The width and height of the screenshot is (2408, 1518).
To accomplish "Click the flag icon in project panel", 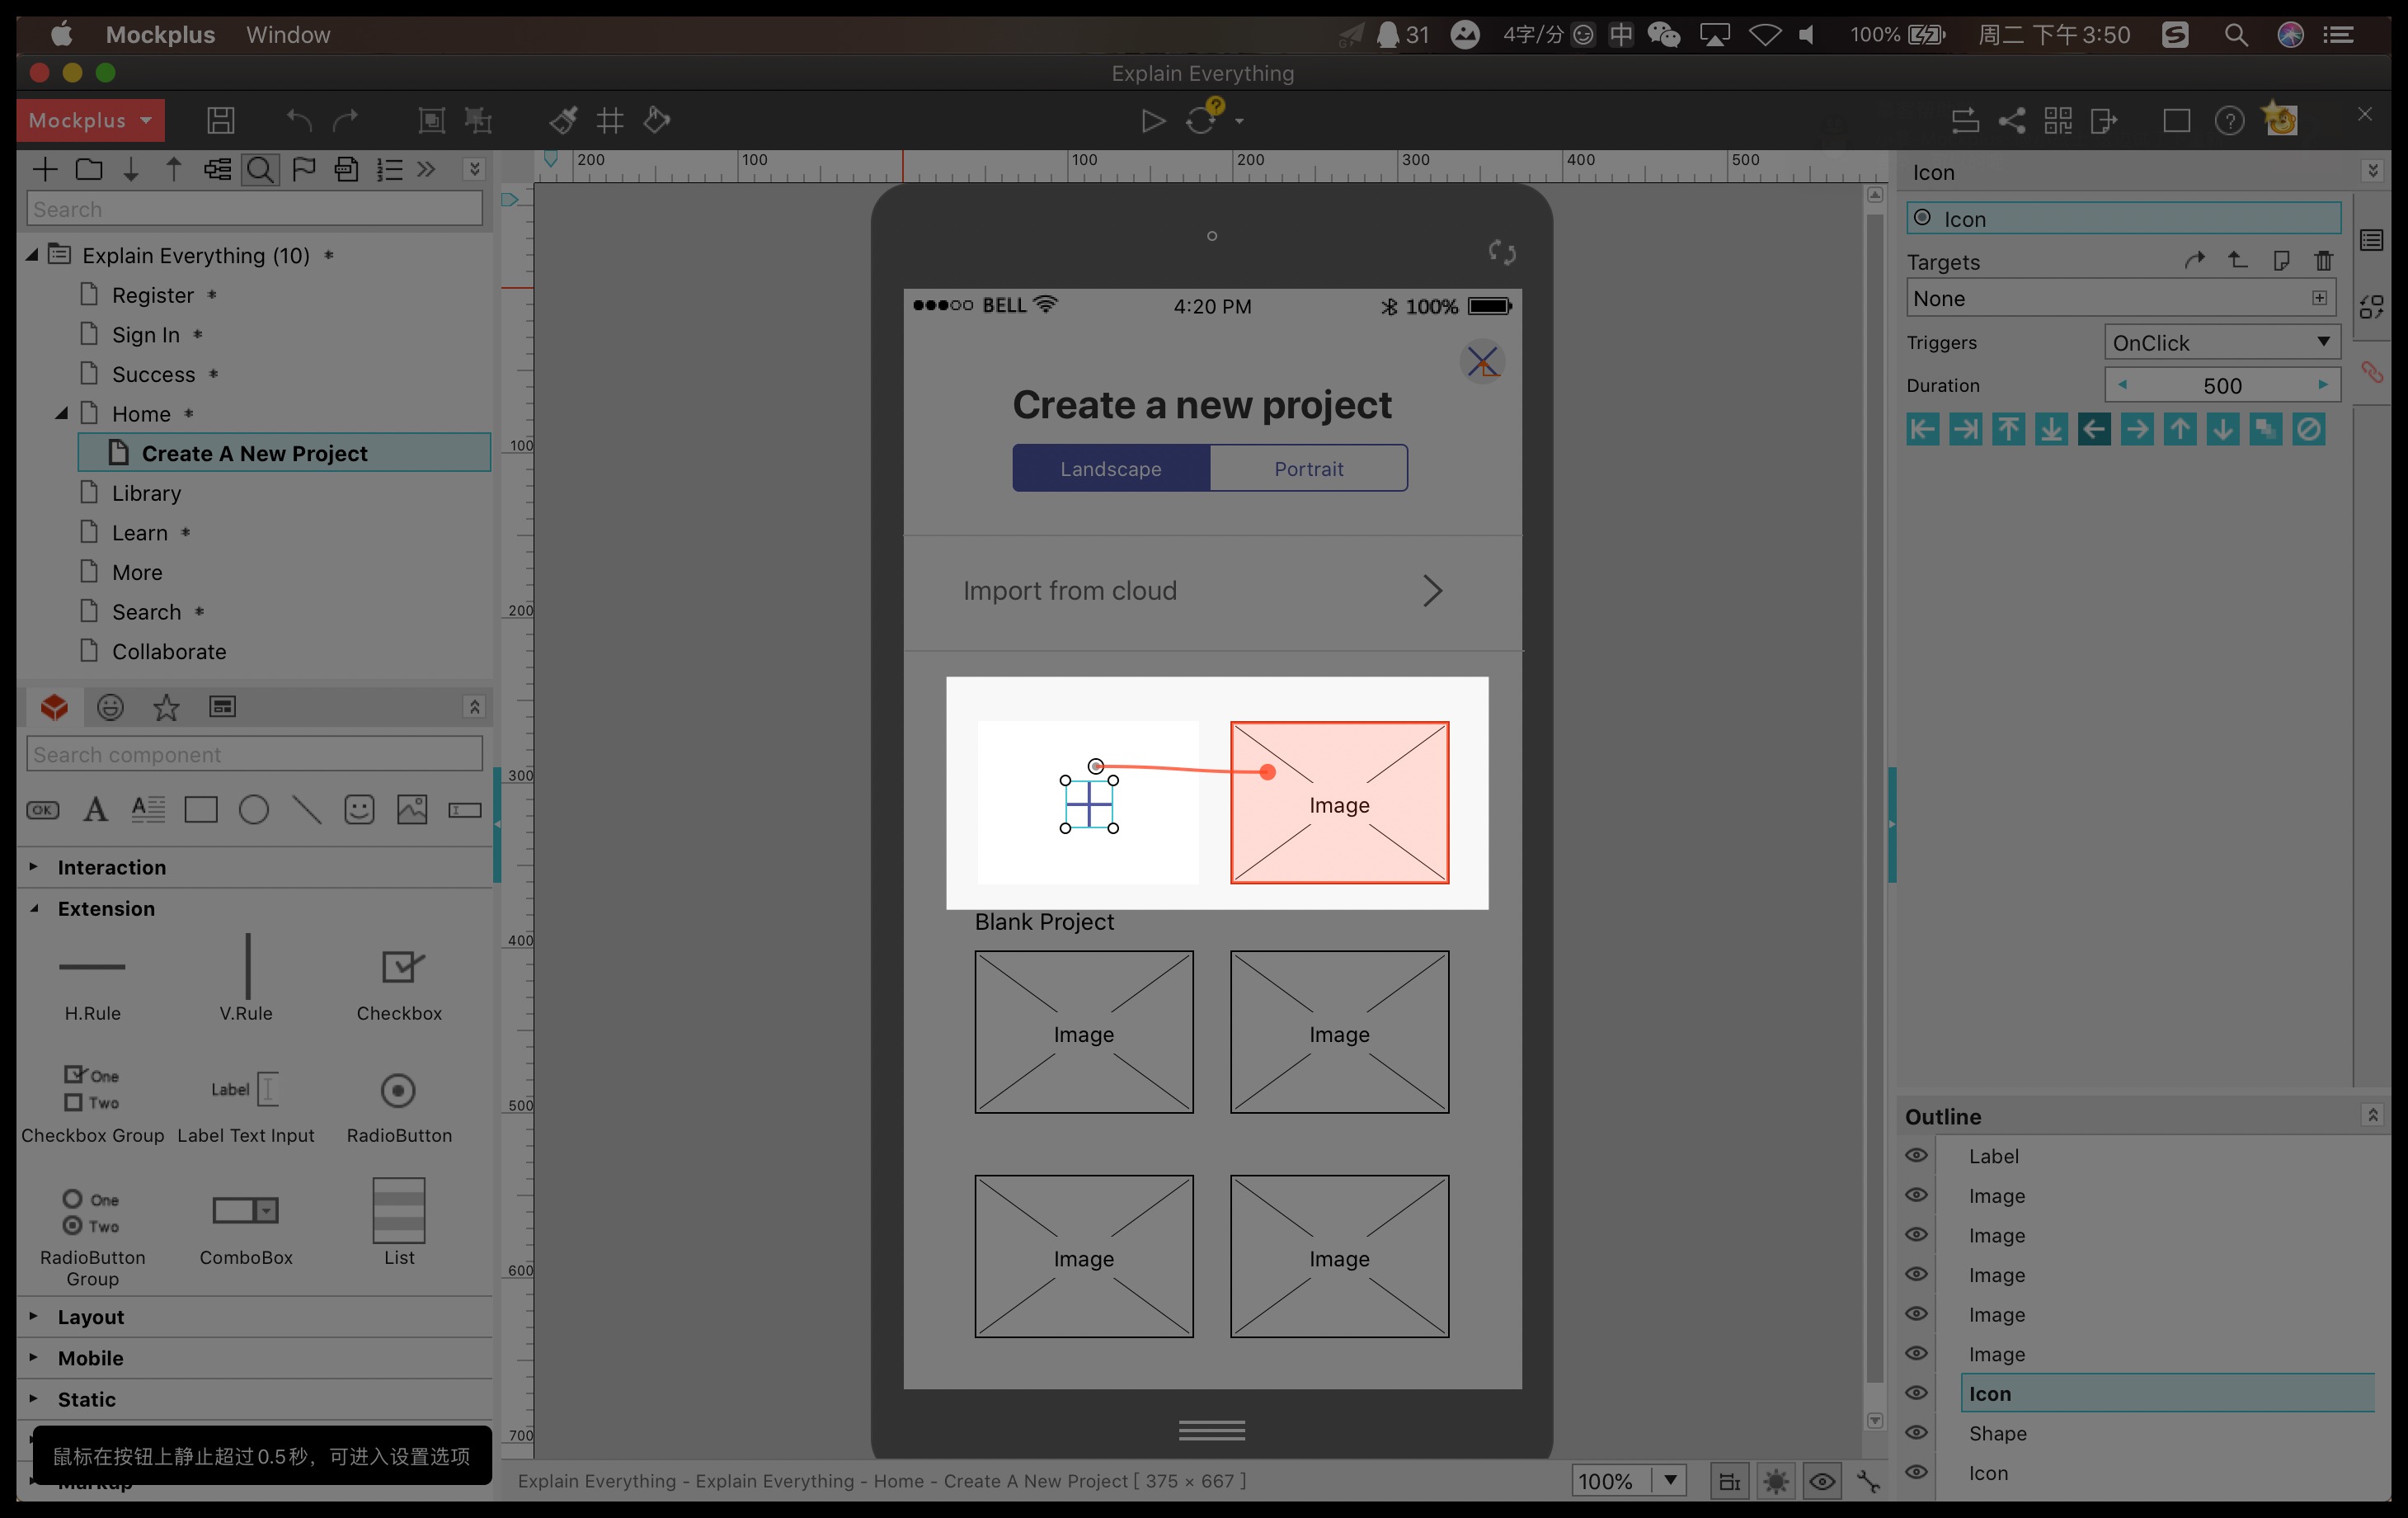I will click(x=304, y=169).
